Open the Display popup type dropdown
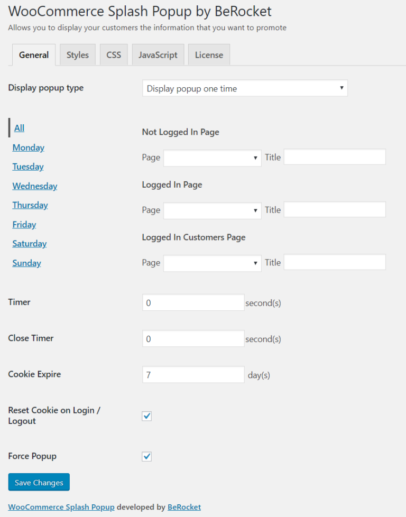Image resolution: width=406 pixels, height=517 pixels. (x=244, y=88)
